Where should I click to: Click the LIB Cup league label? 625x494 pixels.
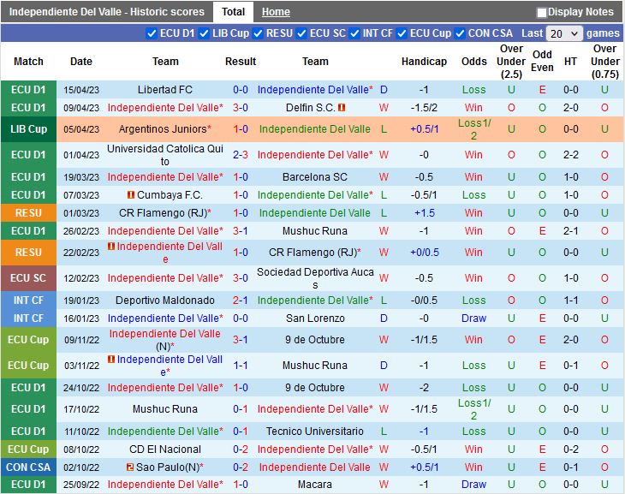(29, 129)
